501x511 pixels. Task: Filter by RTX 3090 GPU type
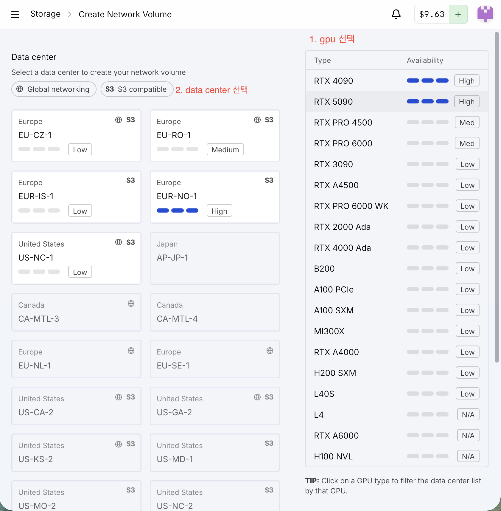[397, 164]
